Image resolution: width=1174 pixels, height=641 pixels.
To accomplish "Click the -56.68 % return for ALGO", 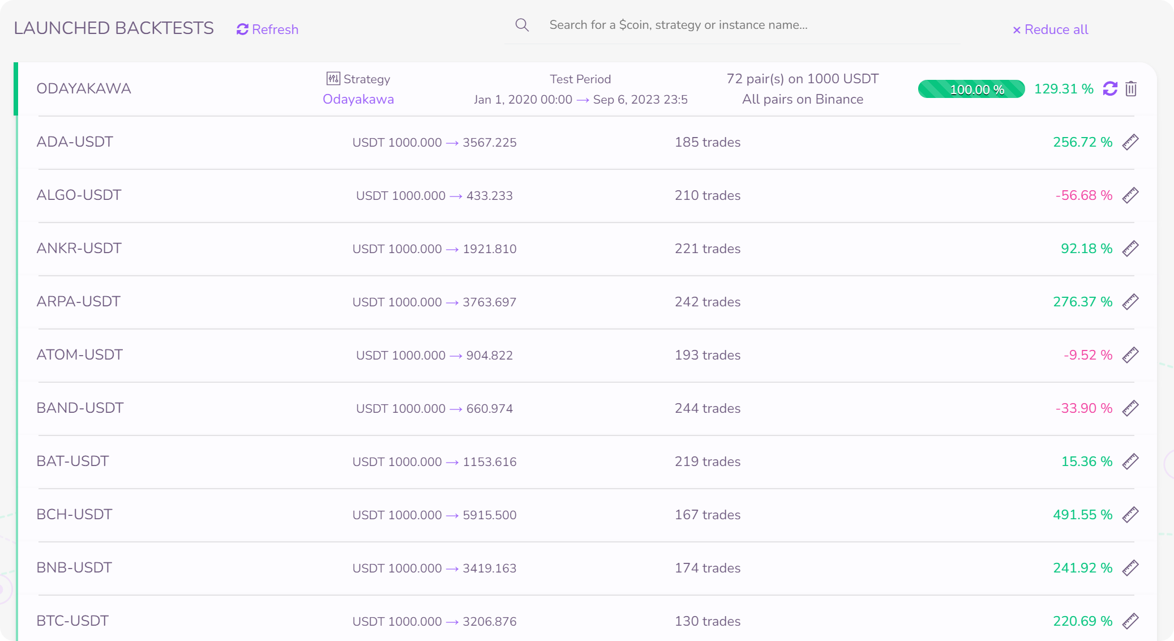I will tap(1083, 195).
